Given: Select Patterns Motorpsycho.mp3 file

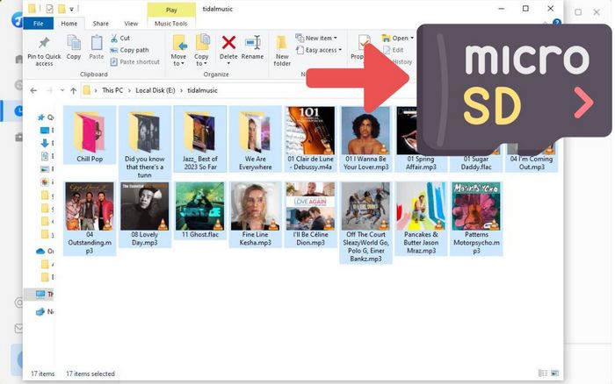Looking at the screenshot, I should pyautogui.click(x=476, y=218).
